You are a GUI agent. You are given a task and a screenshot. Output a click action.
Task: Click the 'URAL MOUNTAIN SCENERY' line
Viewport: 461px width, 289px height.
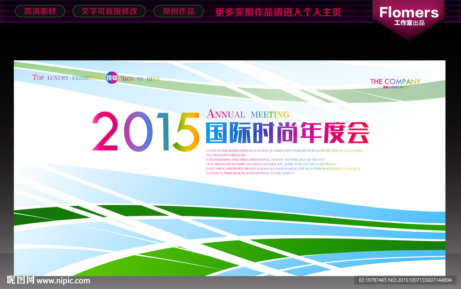[271, 164]
